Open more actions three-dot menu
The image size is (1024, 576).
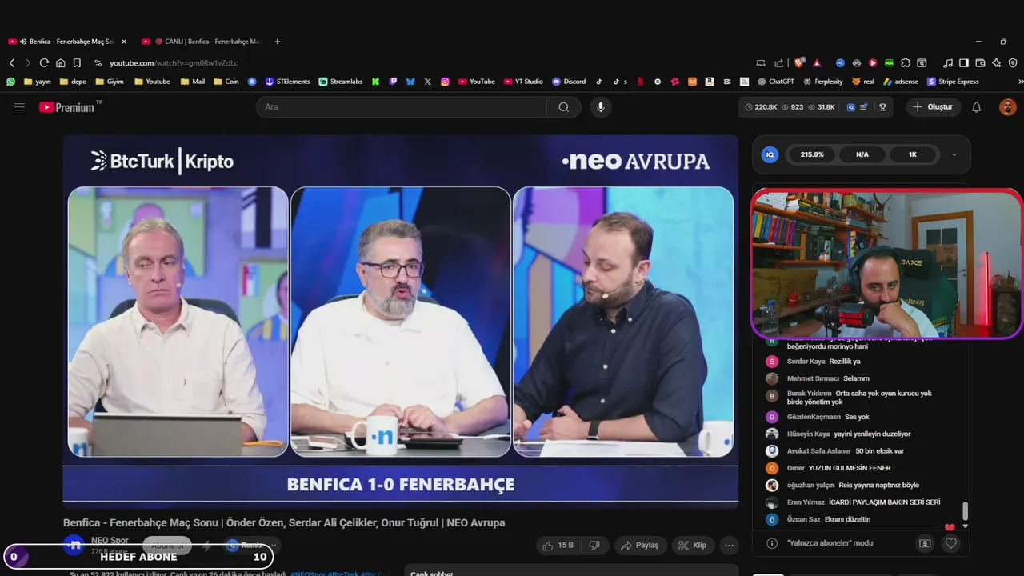coord(729,546)
